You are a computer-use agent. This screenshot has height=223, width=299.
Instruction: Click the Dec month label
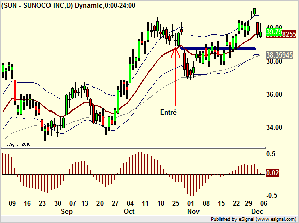[257, 211]
